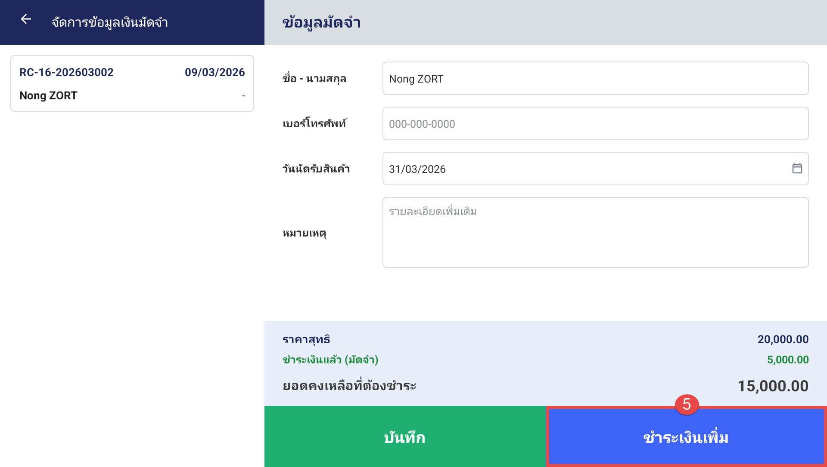Click the remaining balance 15,000.00
Viewport: 827px width, 467px height.
[x=773, y=386]
